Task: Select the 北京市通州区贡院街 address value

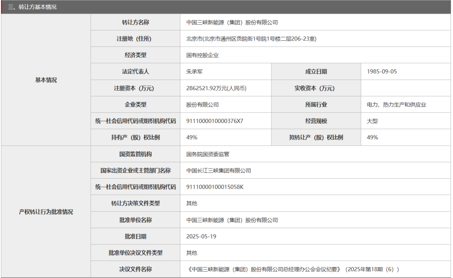Action: (x=251, y=39)
